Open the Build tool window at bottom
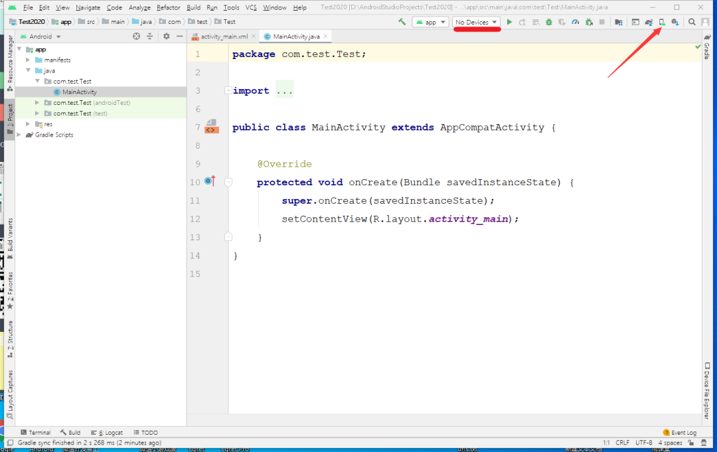717x452 pixels. [x=70, y=432]
